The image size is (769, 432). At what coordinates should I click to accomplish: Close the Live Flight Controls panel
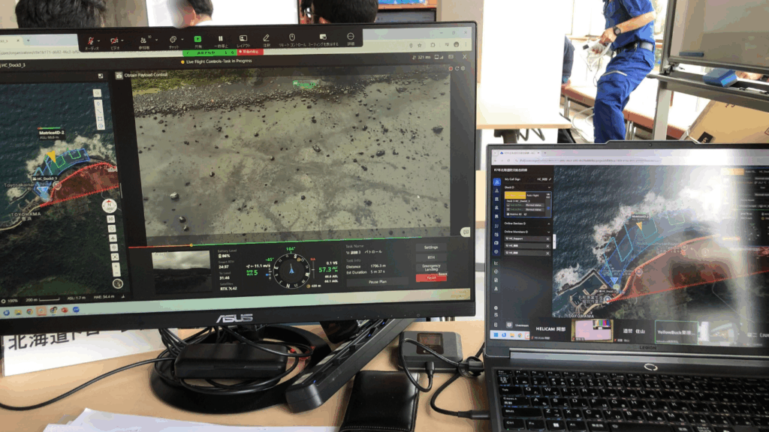(464, 57)
